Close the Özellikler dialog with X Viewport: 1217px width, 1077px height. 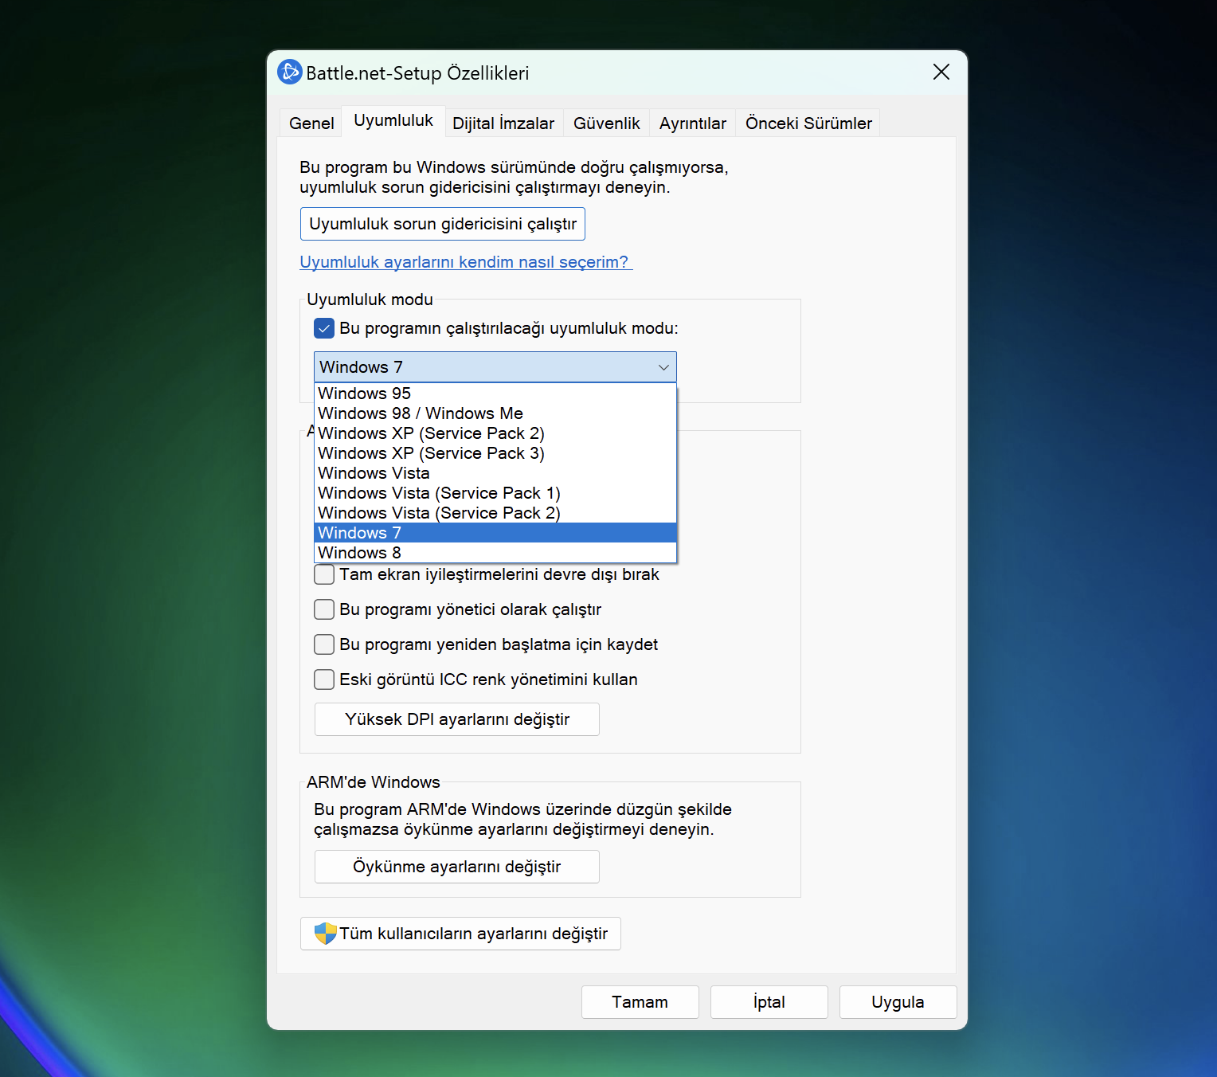941,72
